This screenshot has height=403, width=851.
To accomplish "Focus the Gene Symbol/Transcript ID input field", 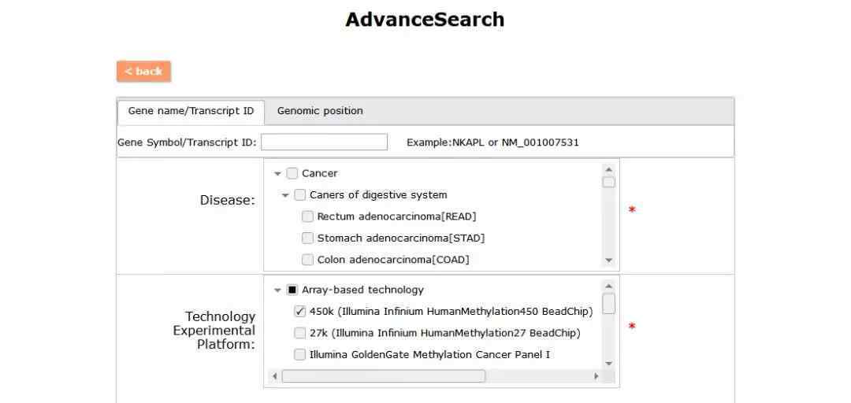I will pos(324,142).
